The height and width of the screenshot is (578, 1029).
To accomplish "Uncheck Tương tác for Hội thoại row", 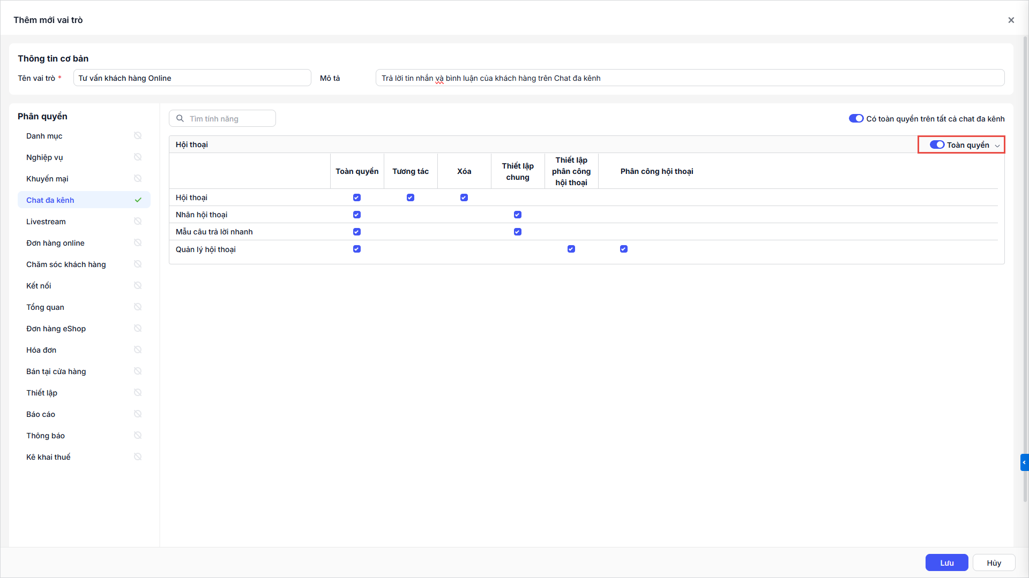I will pos(411,197).
